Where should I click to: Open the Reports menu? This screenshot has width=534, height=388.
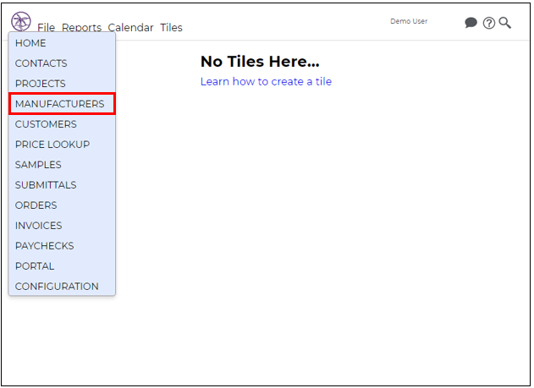pos(81,27)
